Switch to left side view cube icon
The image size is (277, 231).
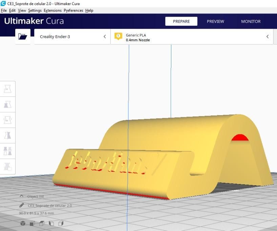51,223
